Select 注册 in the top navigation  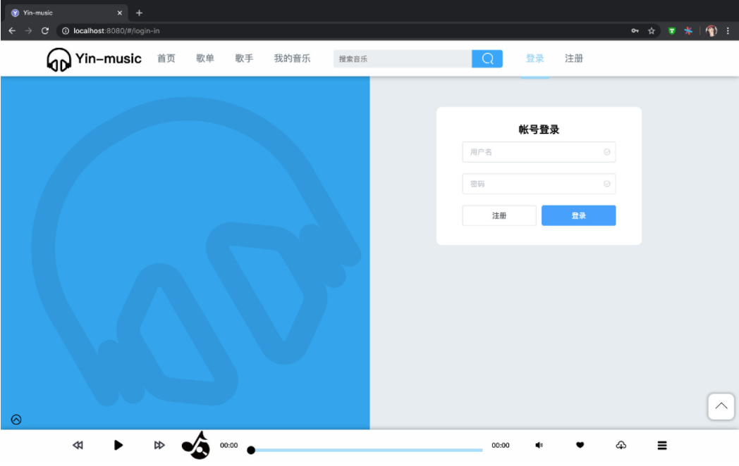[574, 58]
